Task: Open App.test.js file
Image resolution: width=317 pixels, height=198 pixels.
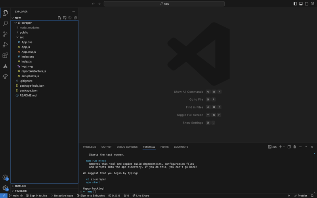Action: coord(29,52)
